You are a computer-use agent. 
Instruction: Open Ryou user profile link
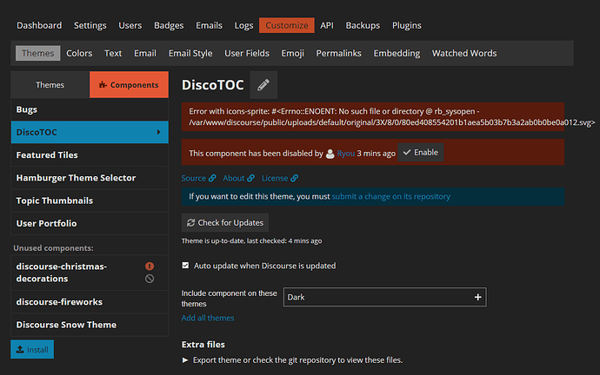[x=346, y=154]
